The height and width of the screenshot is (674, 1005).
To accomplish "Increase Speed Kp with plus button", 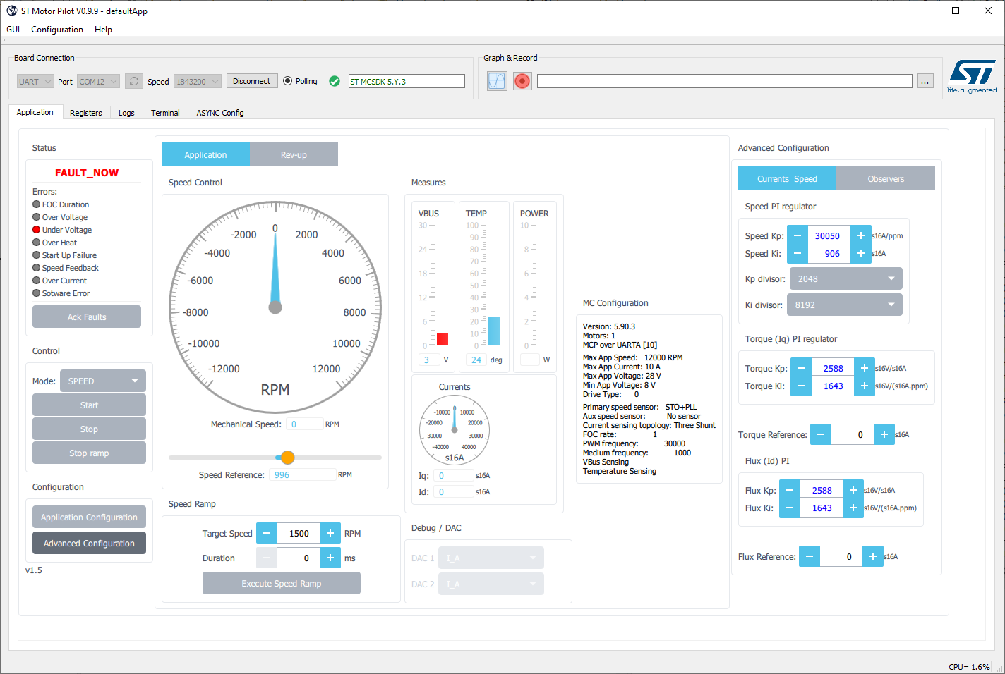I will [x=861, y=235].
